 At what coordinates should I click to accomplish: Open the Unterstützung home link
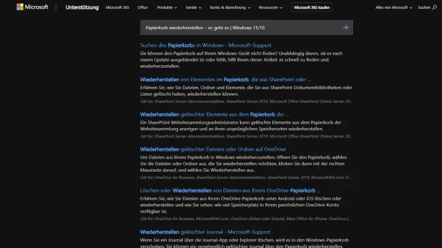coord(82,8)
